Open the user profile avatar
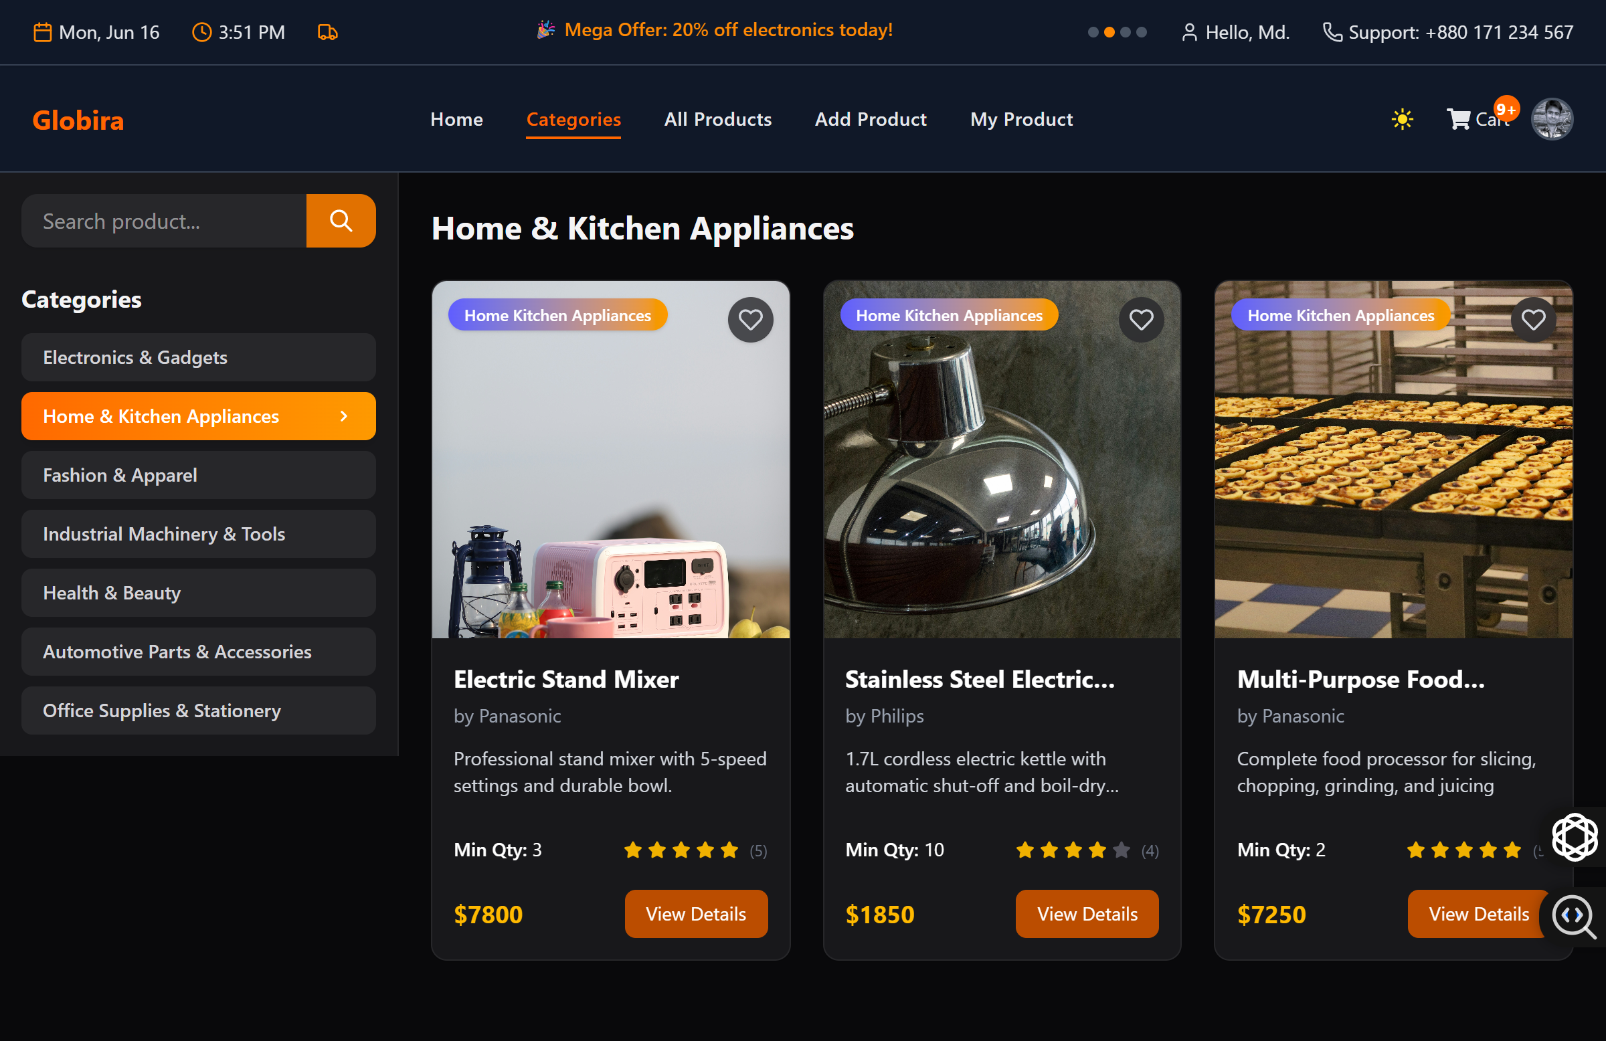This screenshot has width=1606, height=1041. pyautogui.click(x=1552, y=119)
